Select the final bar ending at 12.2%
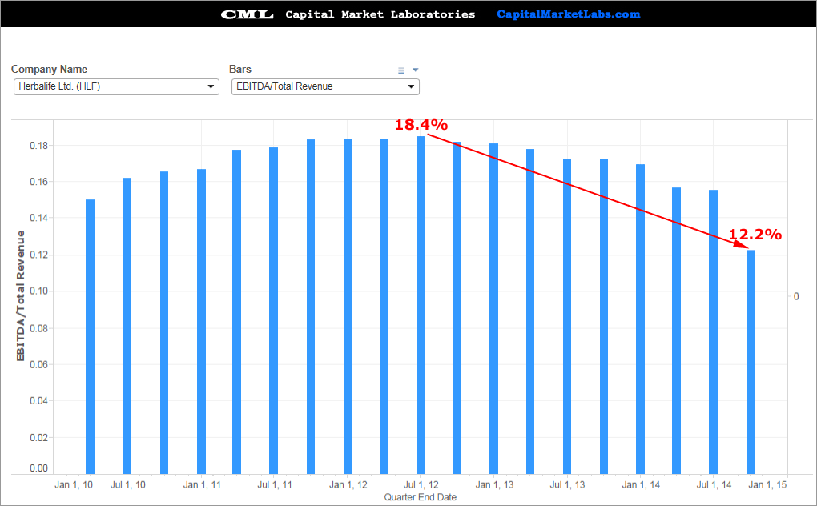 751,362
